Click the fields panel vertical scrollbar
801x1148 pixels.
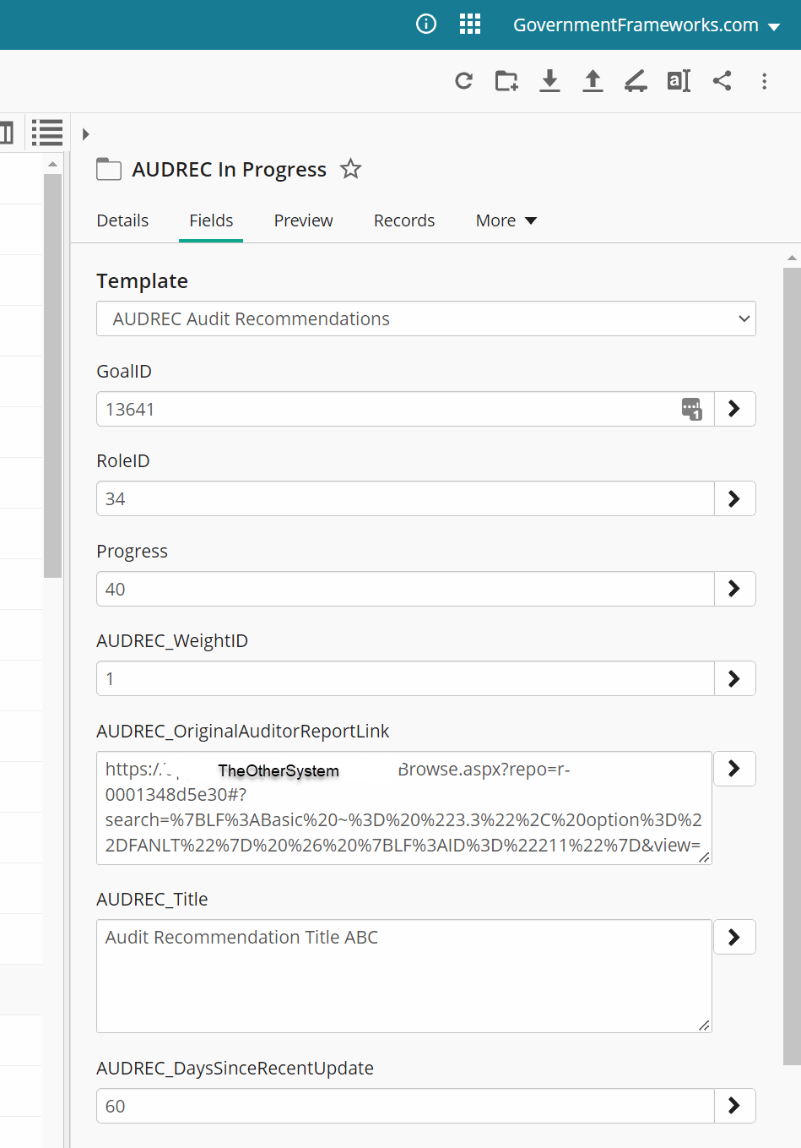(x=791, y=591)
